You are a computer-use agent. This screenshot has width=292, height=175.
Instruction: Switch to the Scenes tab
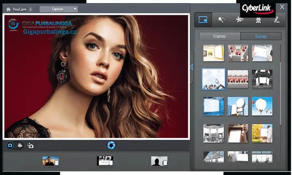261,36
